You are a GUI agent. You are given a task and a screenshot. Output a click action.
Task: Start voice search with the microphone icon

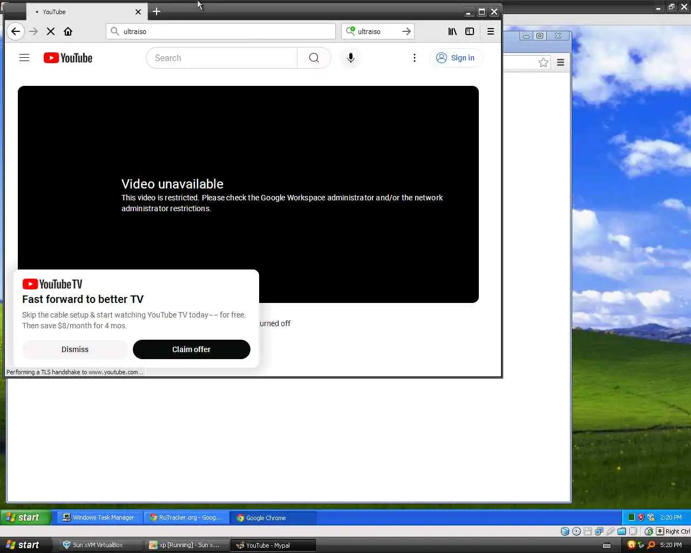click(351, 58)
